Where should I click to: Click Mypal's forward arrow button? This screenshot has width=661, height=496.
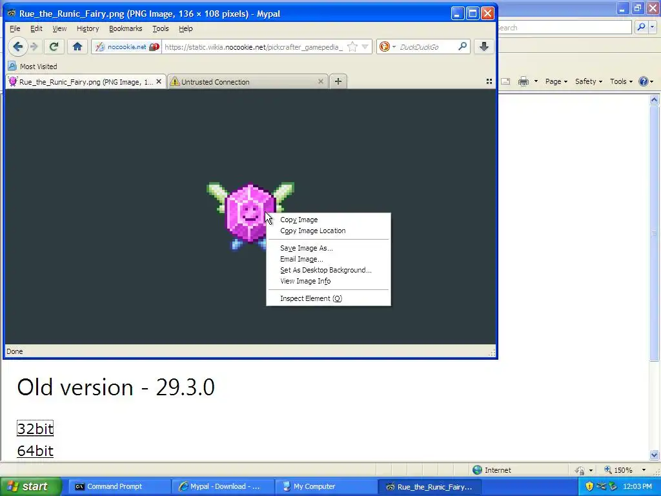tap(35, 46)
